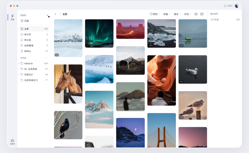Open the 3C 合成海报 folder
Image resolution: width=249 pixels, height=153 pixels.
(x=34, y=69)
